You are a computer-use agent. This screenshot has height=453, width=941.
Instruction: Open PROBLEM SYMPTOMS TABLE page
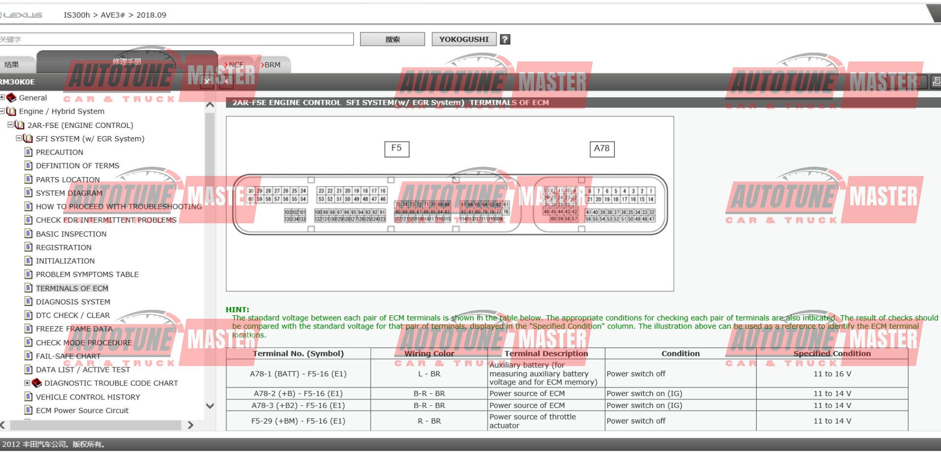click(87, 274)
